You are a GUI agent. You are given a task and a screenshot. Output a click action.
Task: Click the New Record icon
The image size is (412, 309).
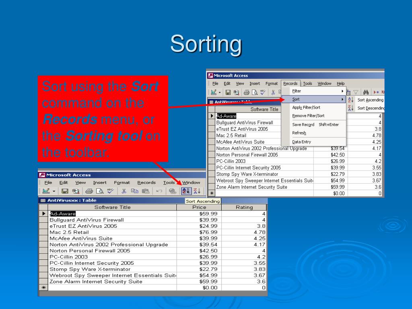point(377,92)
